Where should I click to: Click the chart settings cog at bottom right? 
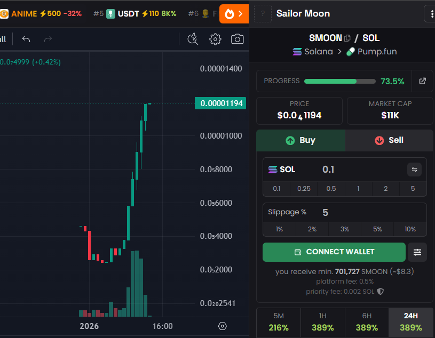[222, 326]
